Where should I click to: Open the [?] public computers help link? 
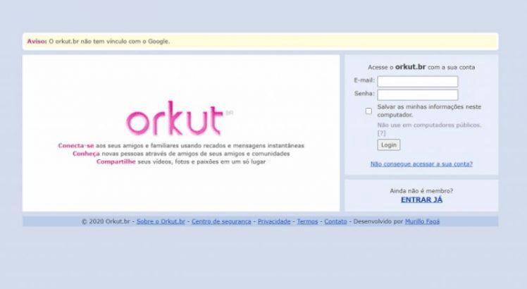pos(381,133)
